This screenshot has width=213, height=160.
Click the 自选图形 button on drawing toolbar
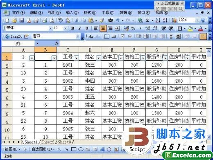[43, 149]
